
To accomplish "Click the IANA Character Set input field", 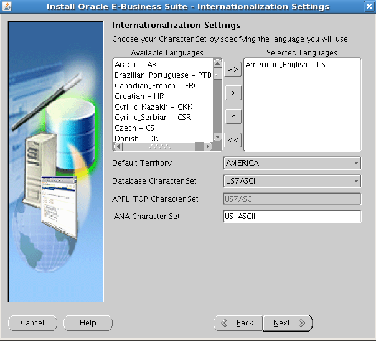I will click(292, 217).
